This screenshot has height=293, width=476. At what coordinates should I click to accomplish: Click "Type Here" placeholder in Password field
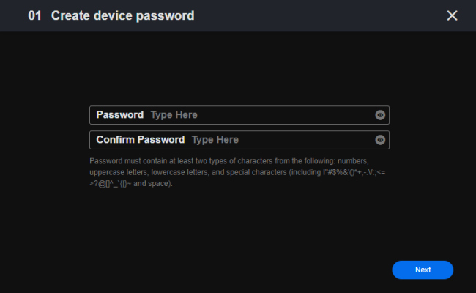[174, 115]
